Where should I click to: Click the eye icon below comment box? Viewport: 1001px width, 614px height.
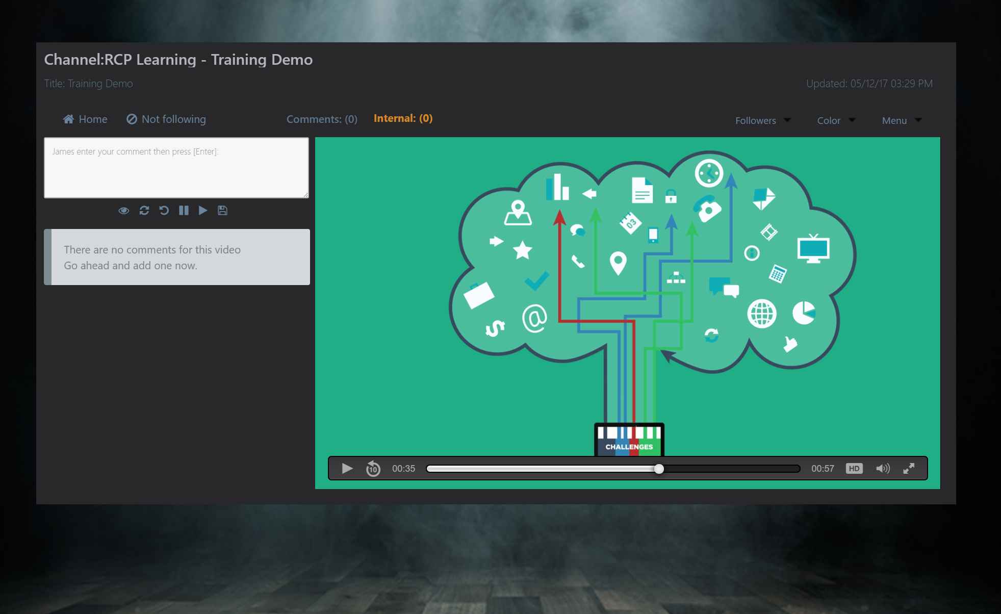(x=123, y=211)
